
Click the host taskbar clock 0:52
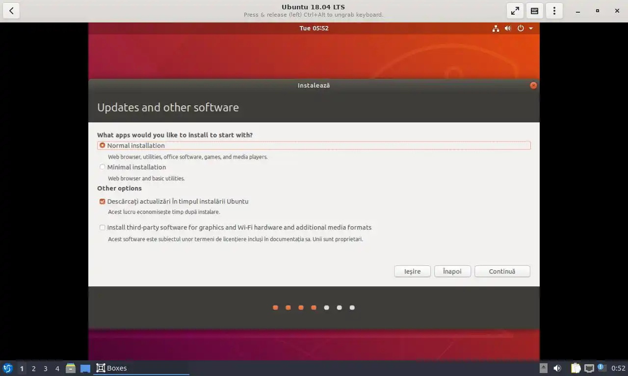coord(618,368)
